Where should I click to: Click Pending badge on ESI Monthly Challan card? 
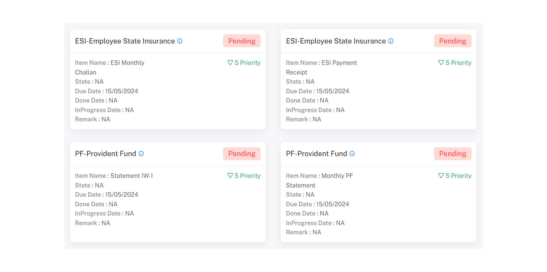pos(242,41)
